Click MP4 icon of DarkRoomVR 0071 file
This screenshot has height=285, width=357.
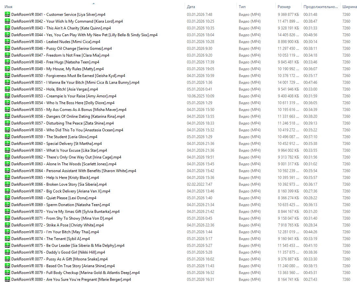tap(7, 218)
